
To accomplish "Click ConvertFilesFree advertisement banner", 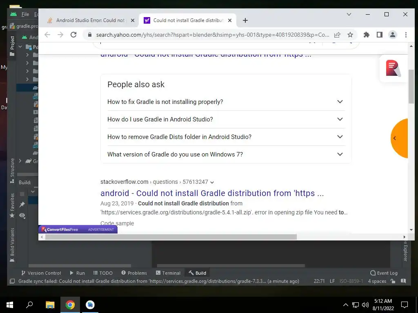I will 78,229.
